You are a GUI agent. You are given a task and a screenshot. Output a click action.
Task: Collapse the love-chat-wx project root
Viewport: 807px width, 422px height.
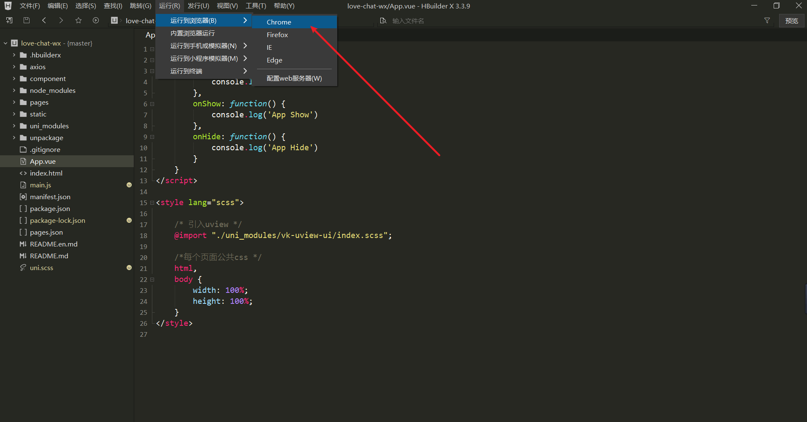click(x=5, y=43)
